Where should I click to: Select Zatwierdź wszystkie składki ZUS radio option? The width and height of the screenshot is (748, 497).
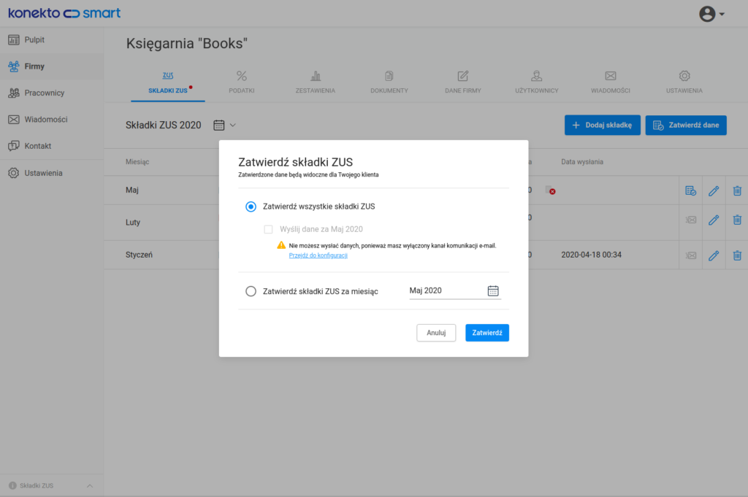click(251, 207)
